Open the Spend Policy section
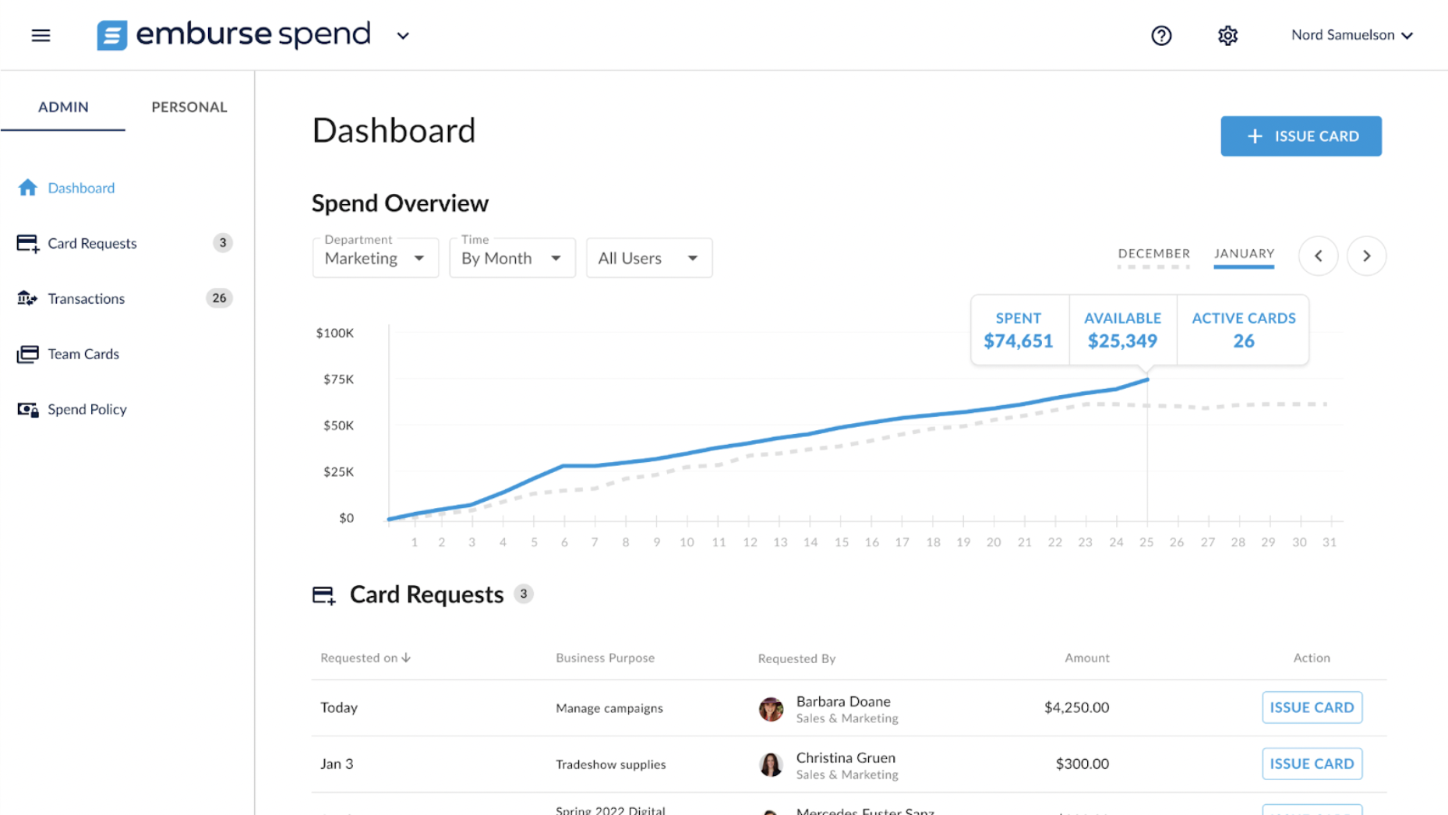 (87, 409)
